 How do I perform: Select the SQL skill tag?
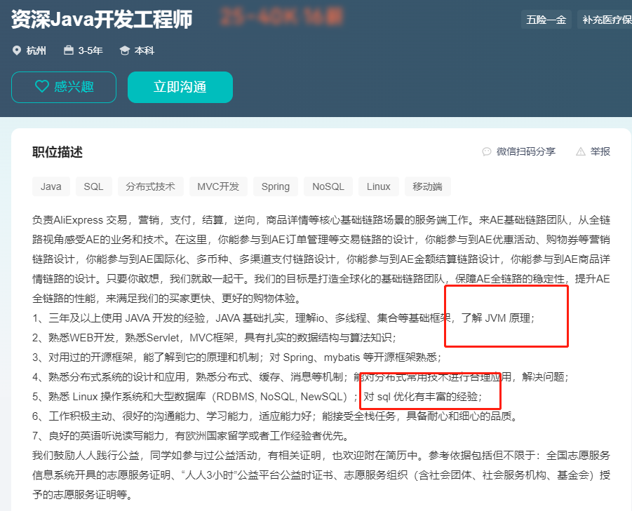[x=93, y=186]
